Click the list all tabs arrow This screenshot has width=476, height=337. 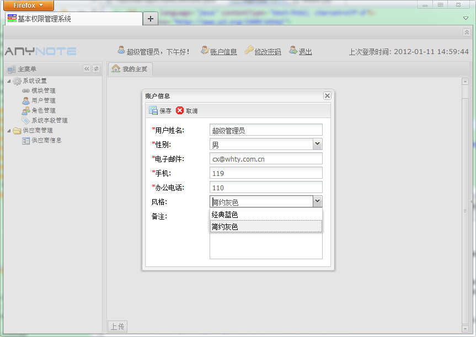(466, 18)
